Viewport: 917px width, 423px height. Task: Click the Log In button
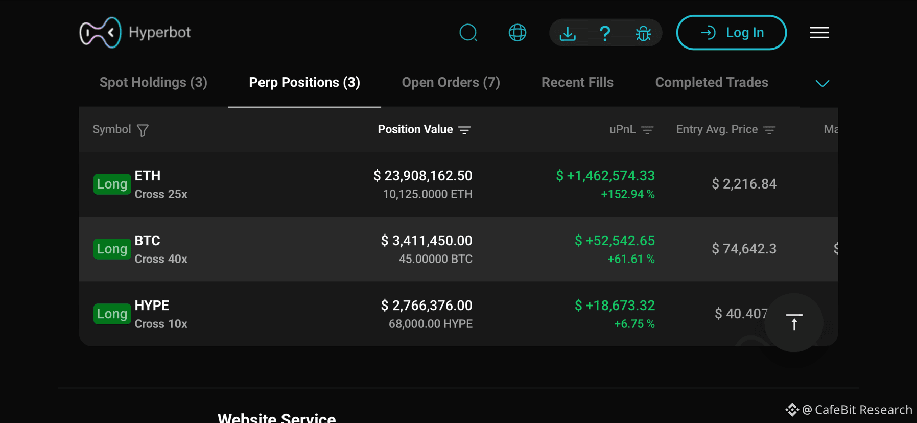tap(732, 33)
